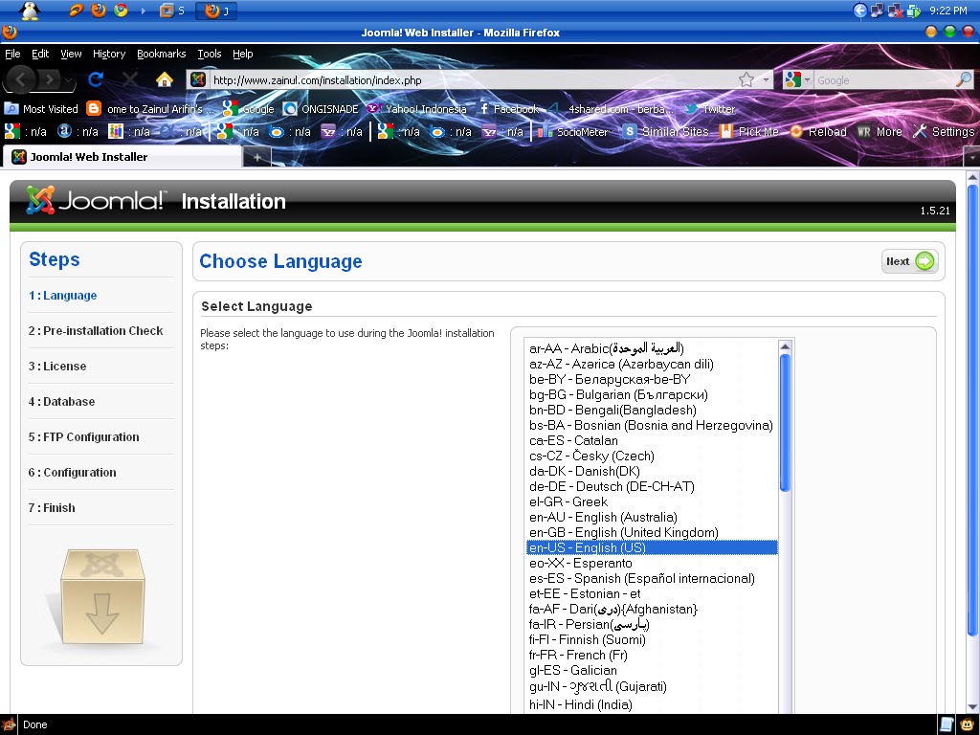Open the Most Visited bookmarks folder
This screenshot has height=735, width=980.
(x=41, y=109)
